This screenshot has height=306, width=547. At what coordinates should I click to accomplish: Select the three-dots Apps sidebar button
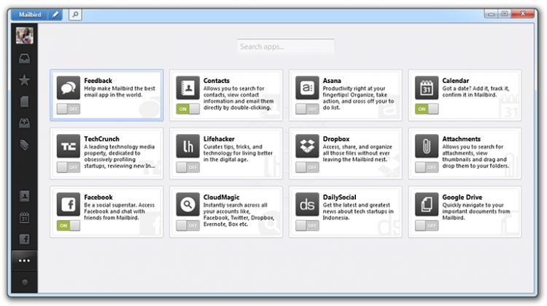tap(24, 261)
